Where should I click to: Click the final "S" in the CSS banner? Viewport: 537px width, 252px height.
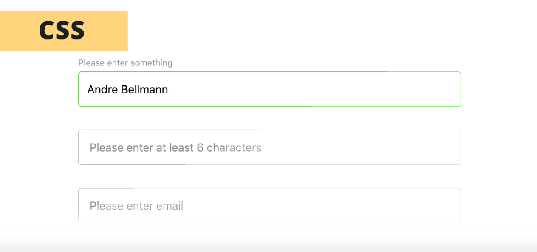coord(78,31)
